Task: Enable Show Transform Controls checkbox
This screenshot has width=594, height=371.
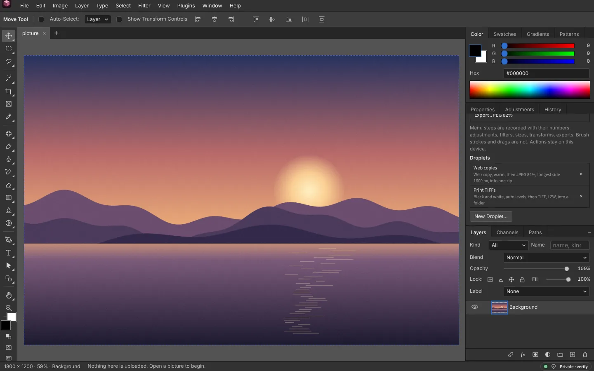Action: coord(119,19)
